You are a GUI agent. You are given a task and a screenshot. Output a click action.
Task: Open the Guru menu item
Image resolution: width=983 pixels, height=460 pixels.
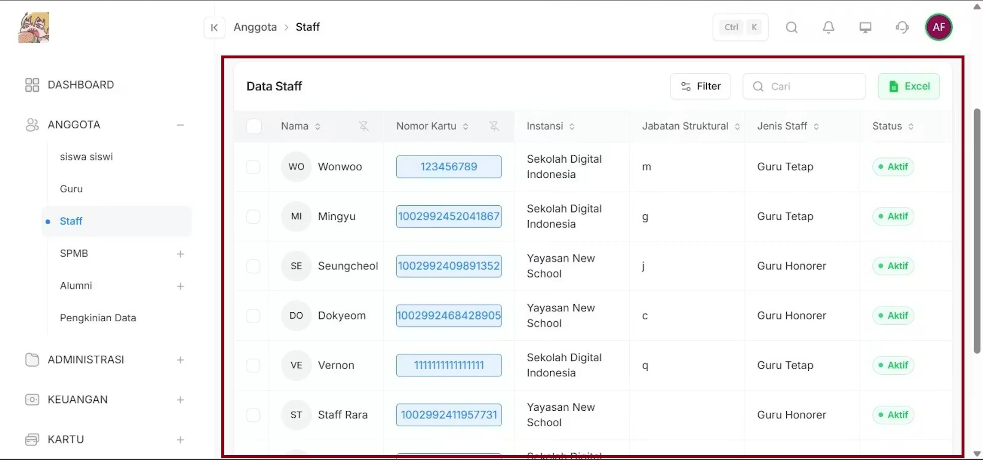[71, 189]
